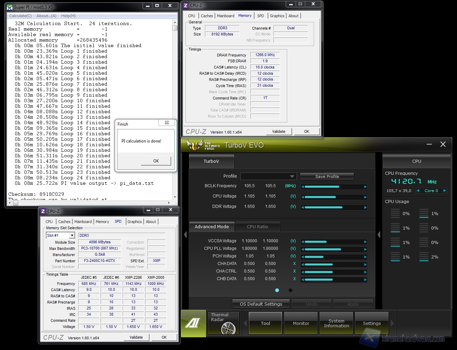
Task: Toggle CHA DATA X indicator
Action: click(294, 264)
